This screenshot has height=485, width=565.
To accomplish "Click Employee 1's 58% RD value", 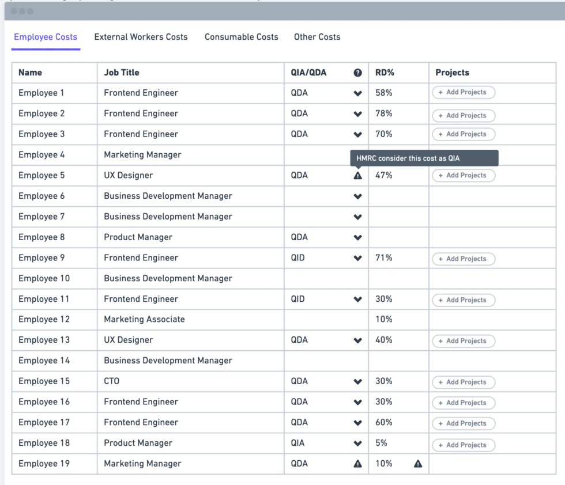I will click(384, 93).
